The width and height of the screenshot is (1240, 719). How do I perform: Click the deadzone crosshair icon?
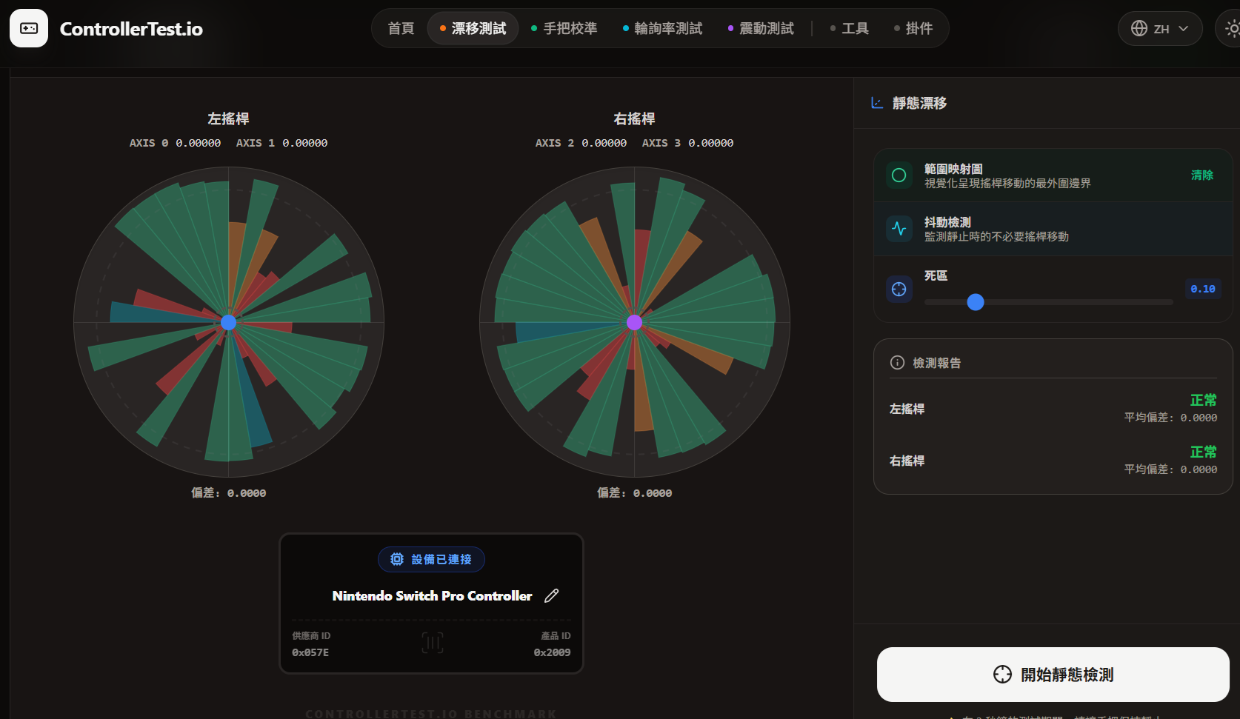point(899,290)
